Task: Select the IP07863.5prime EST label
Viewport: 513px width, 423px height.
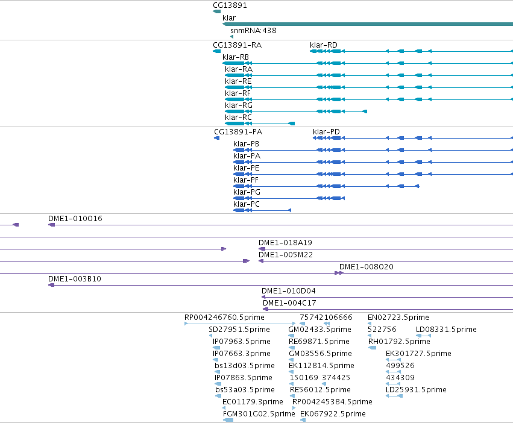Action: click(244, 378)
